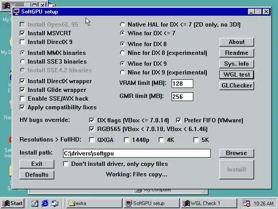The width and height of the screenshot is (278, 209).
Task: Open the Windows Start menu
Action: pyautogui.click(x=13, y=203)
